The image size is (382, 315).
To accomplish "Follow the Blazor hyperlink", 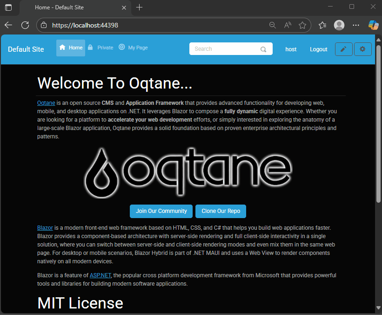I will click(45, 228).
